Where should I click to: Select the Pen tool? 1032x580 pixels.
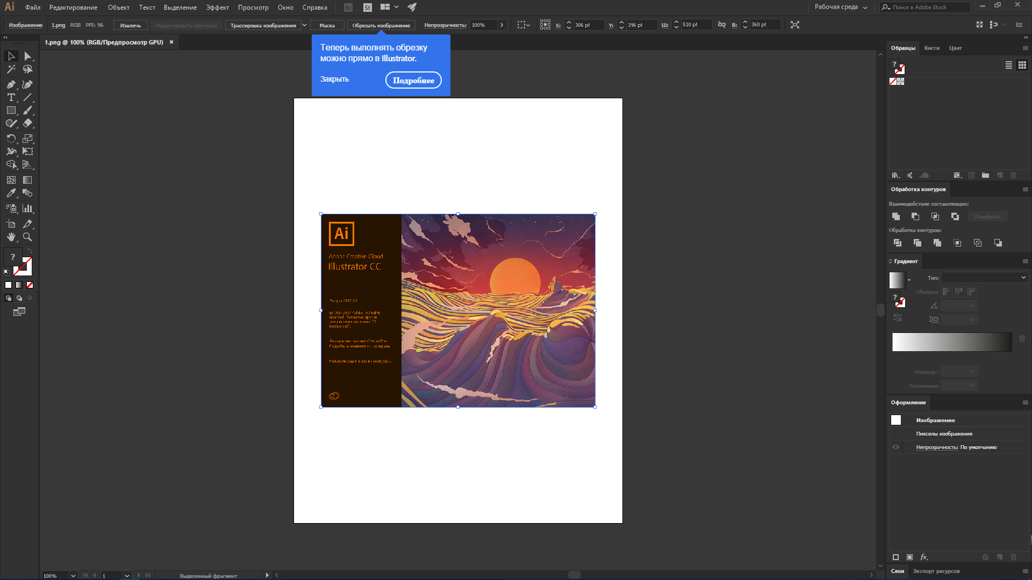coord(10,84)
